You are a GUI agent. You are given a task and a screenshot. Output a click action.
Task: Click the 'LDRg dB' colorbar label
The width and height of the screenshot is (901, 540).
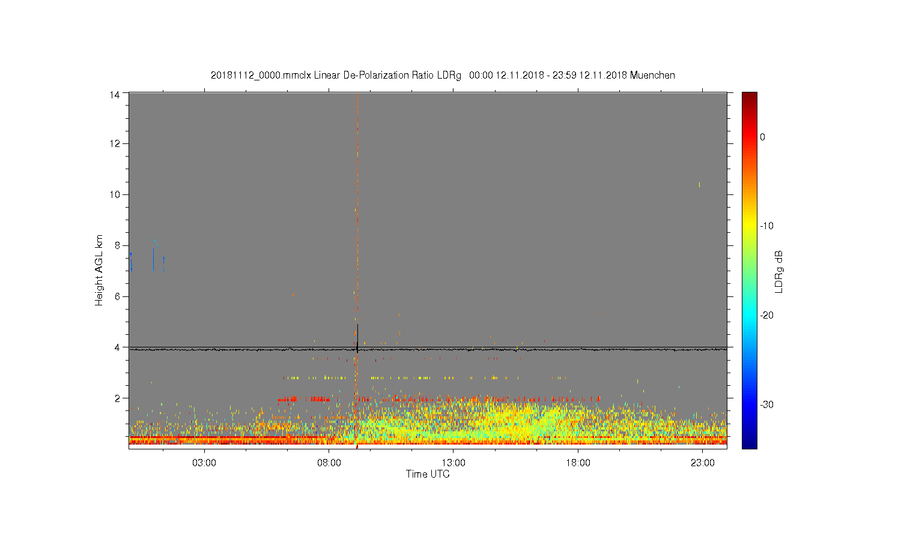pyautogui.click(x=779, y=271)
